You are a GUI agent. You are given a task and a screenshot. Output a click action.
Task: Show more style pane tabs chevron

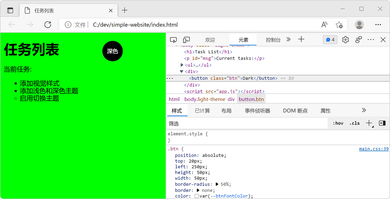(x=364, y=110)
